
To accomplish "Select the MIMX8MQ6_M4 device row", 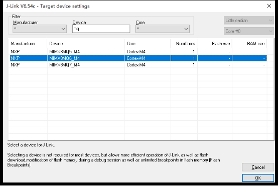I will [x=138, y=58].
